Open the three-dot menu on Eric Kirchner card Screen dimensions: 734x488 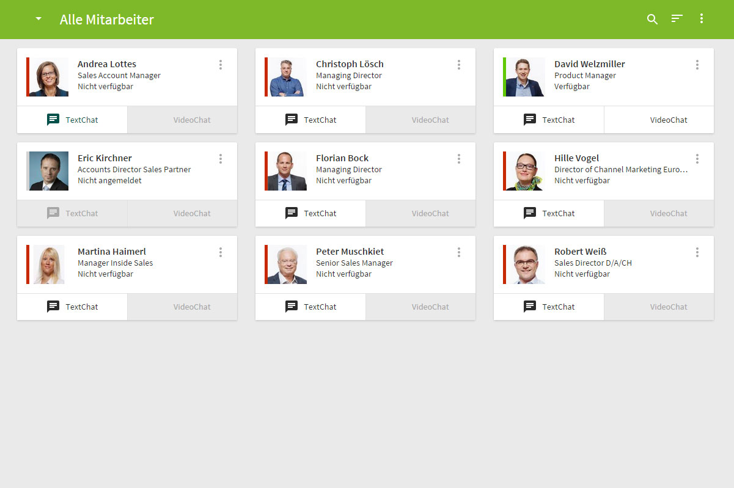point(221,159)
